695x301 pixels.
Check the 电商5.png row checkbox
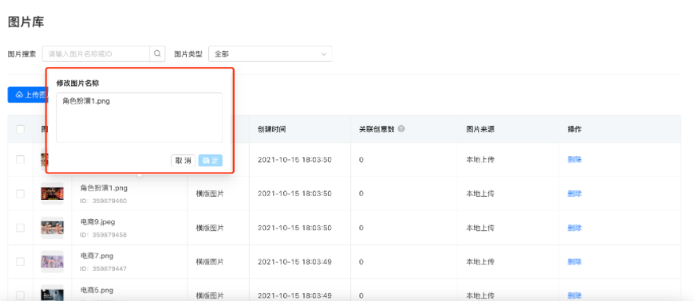point(21,295)
